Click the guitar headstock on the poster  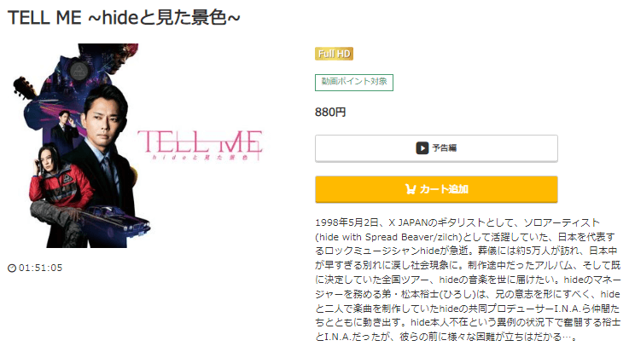23,87
